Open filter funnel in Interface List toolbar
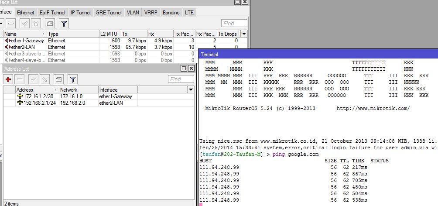Image resolution: width=438 pixels, height=206 pixels. pyautogui.click(x=64, y=24)
